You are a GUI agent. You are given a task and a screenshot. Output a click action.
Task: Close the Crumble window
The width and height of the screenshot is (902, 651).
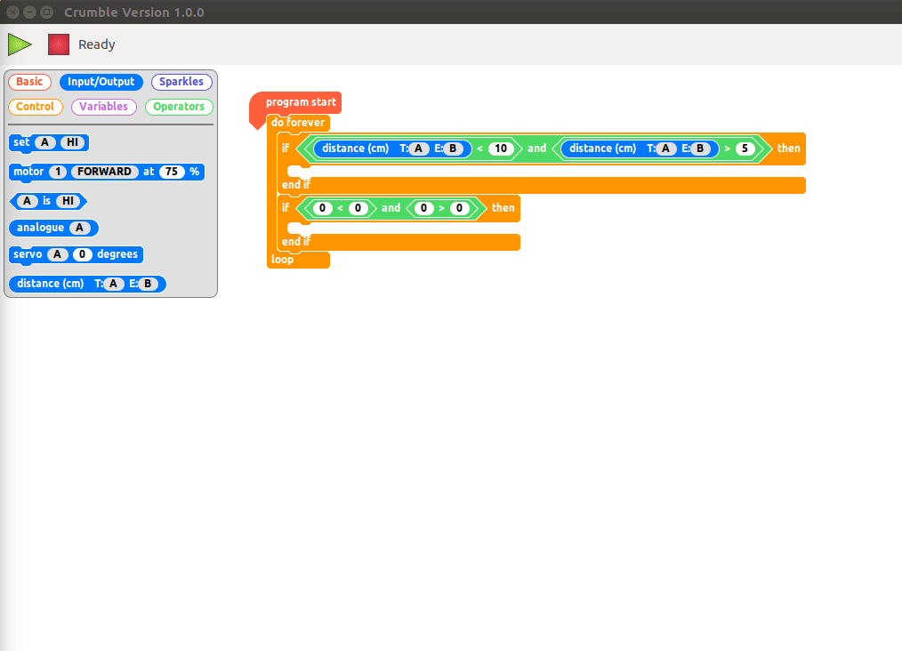click(x=13, y=12)
